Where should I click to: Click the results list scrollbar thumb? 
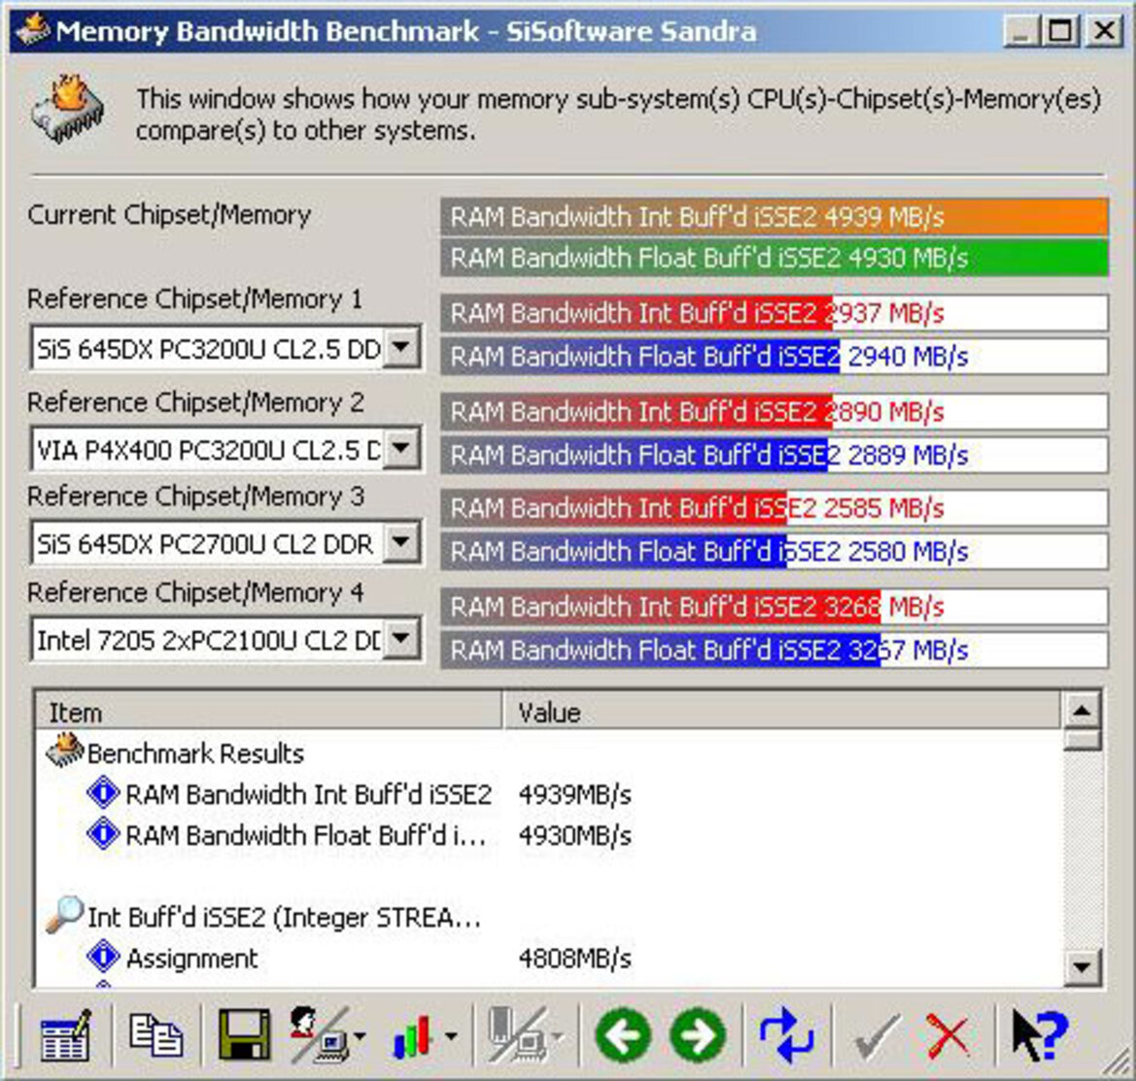pos(1083,739)
